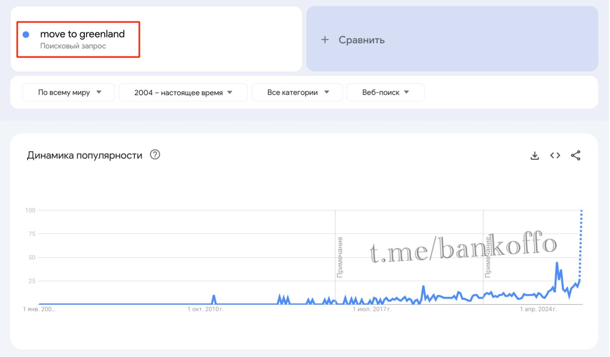
Task: Click the blue dot beside "move to greenland"
Action: coord(26,34)
